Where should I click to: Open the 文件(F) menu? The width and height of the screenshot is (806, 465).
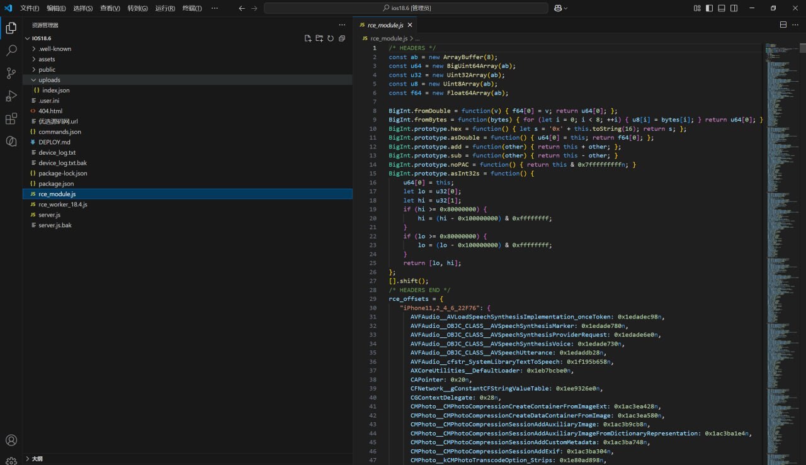[x=30, y=8]
